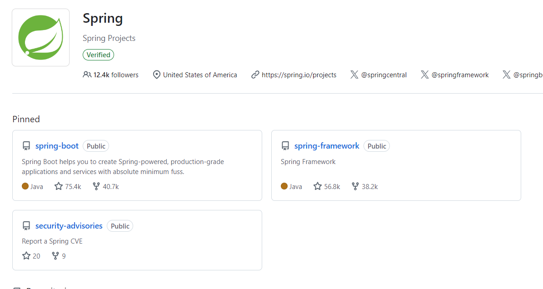The height and width of the screenshot is (289, 543).
Task: Open the spring-framework repository
Action: [x=327, y=146]
